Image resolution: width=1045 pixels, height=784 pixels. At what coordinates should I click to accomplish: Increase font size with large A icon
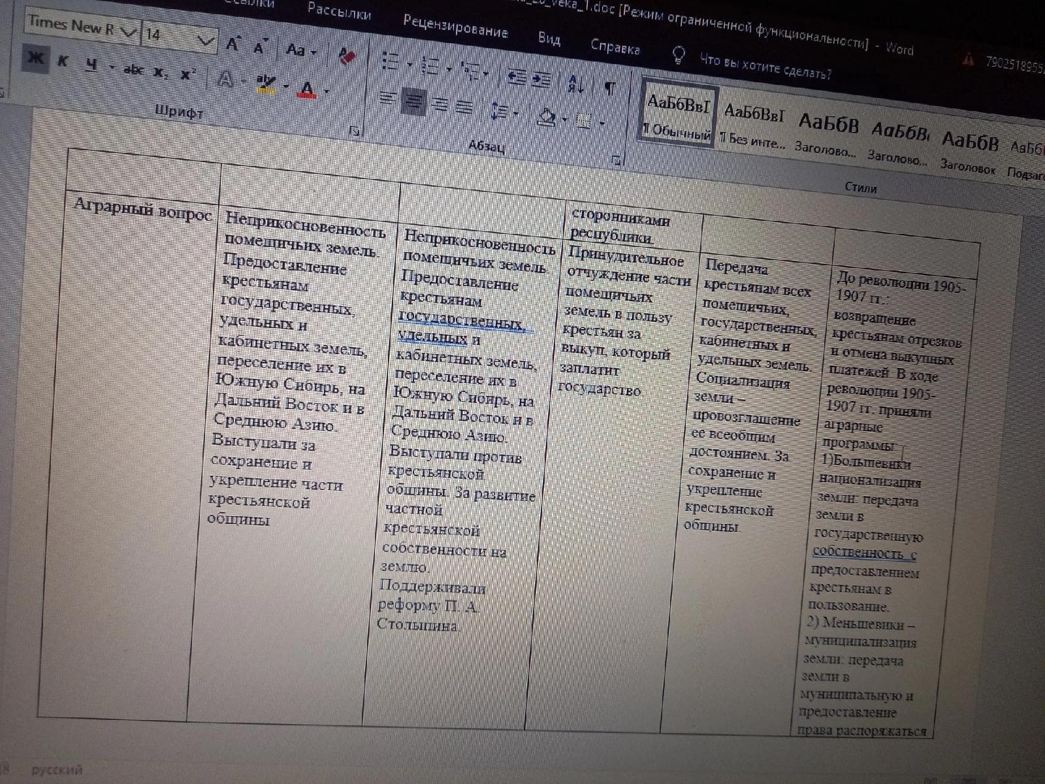[x=233, y=44]
